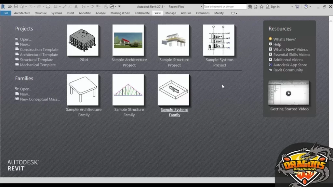Image resolution: width=333 pixels, height=187 pixels.
Task: Click the search binoculars icon
Action: pos(250,6)
